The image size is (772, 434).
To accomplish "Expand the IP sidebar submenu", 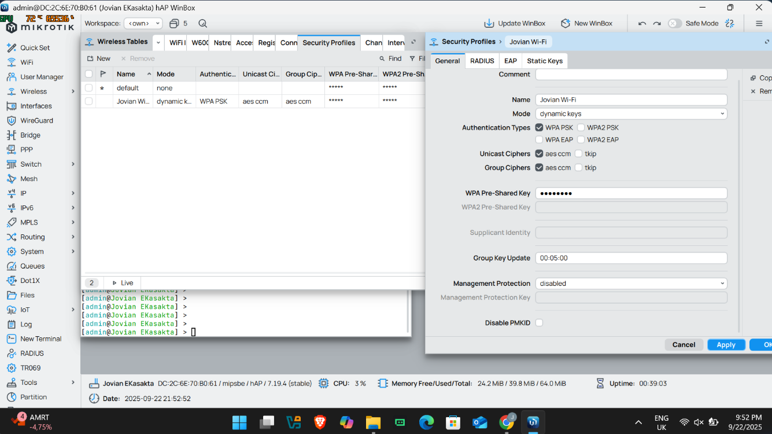I will [x=73, y=193].
